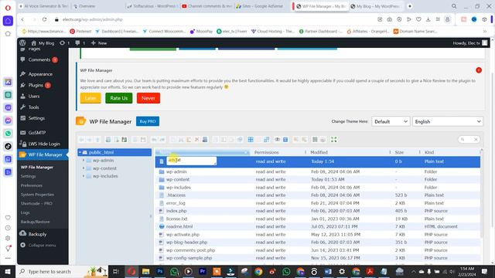
Task: Click the Opera sidebar Messenger icon
Action: click(x=8, y=120)
